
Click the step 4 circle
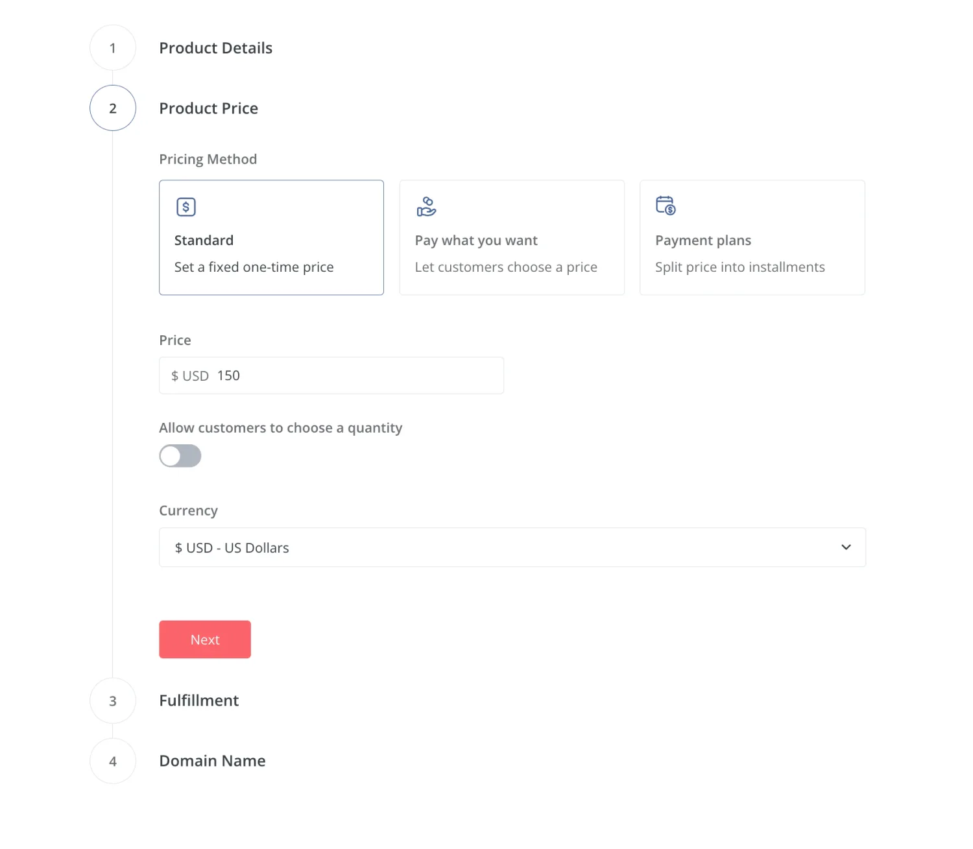click(x=113, y=761)
